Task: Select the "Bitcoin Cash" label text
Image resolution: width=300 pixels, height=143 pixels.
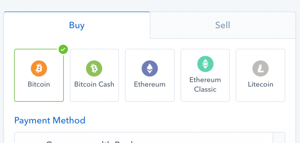Action: (x=94, y=84)
